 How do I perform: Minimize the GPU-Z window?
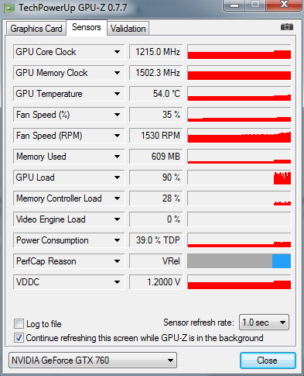click(234, 5)
